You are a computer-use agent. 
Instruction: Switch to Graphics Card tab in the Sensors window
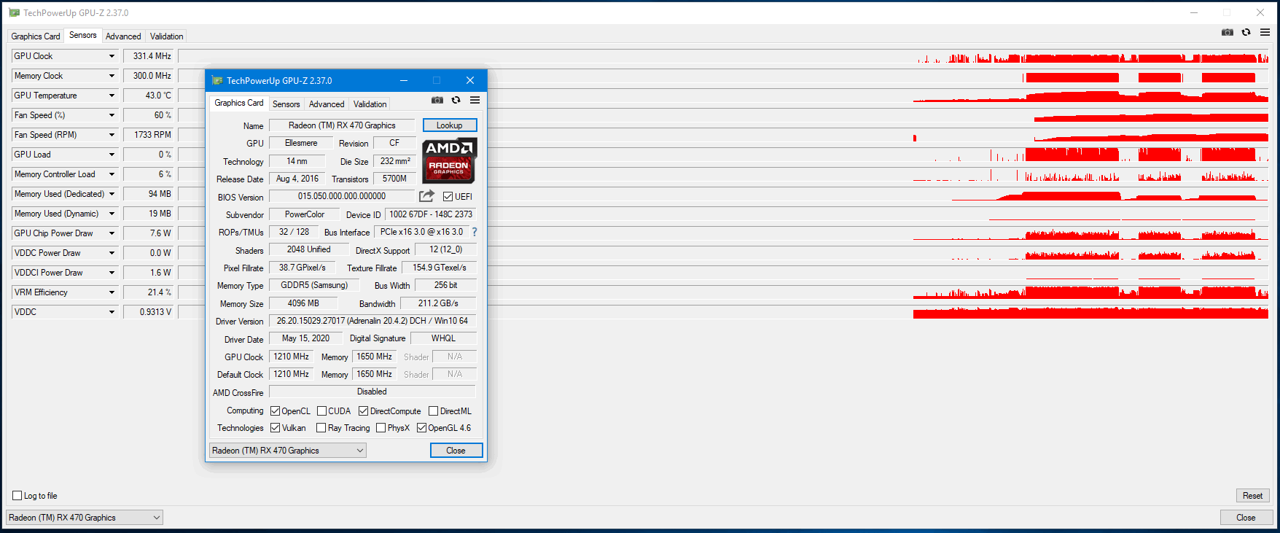(36, 36)
